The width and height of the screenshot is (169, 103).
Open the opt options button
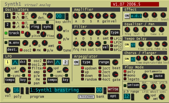113,96
